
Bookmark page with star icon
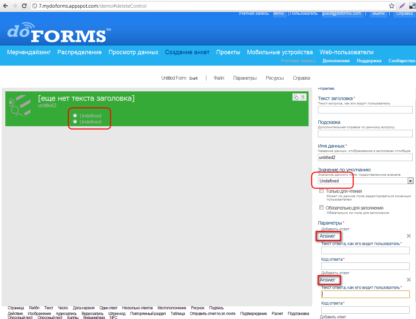click(x=392, y=6)
